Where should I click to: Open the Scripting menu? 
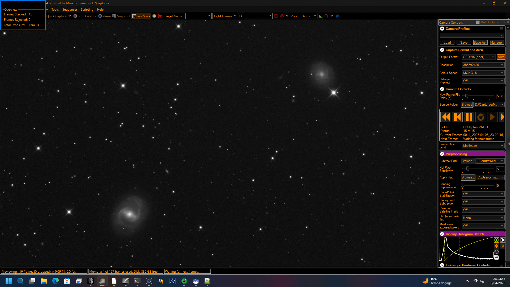(x=87, y=10)
